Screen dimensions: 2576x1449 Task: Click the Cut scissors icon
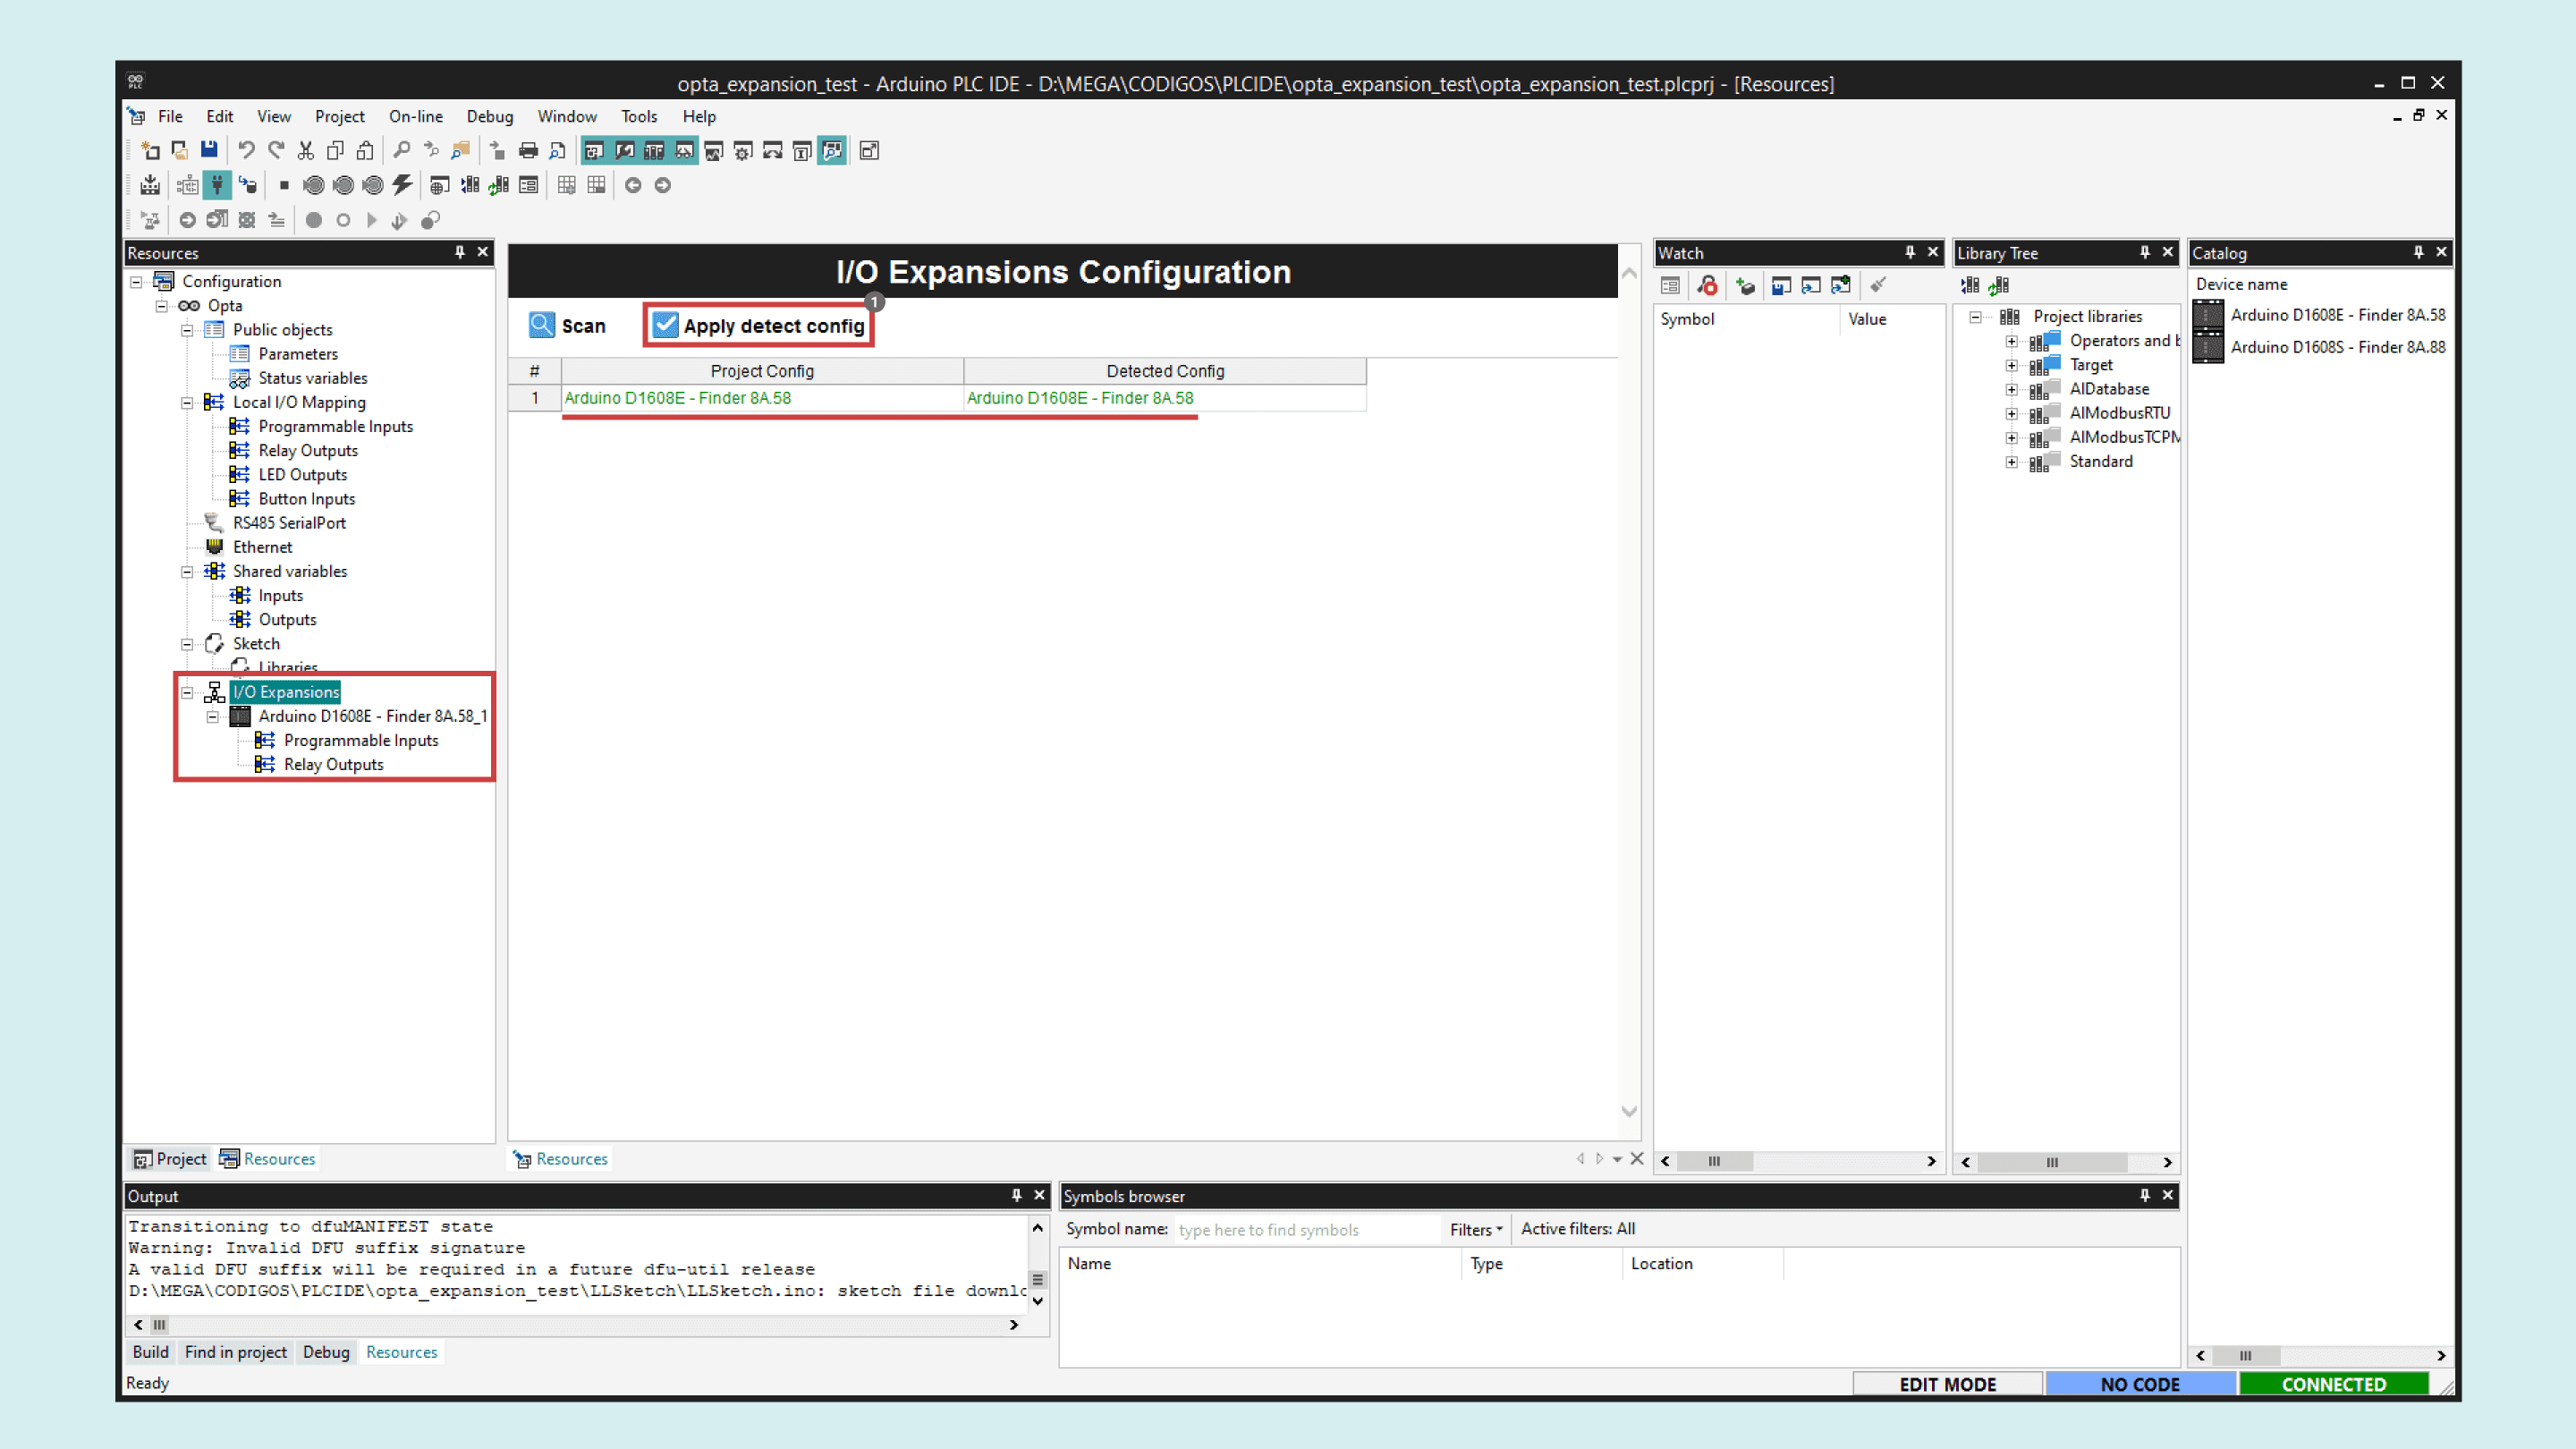306,150
